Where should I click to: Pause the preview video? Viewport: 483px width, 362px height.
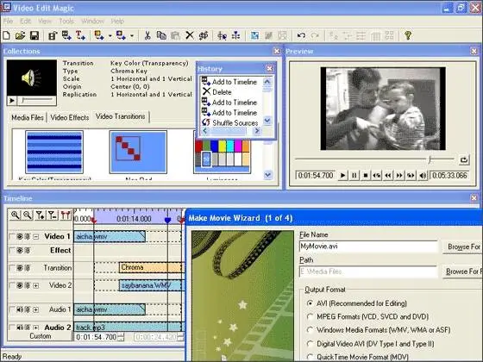click(354, 176)
